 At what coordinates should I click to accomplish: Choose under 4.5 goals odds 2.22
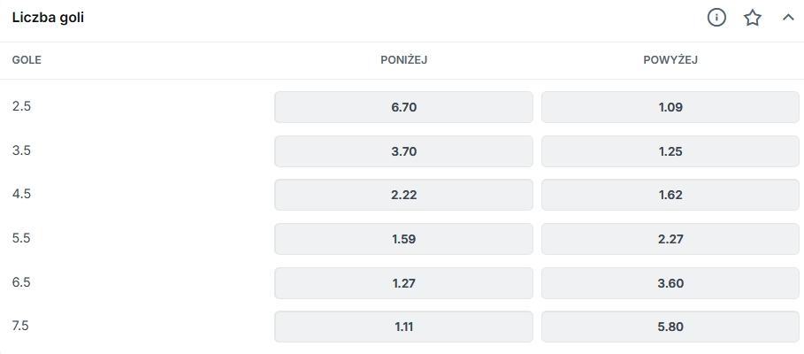tap(403, 195)
